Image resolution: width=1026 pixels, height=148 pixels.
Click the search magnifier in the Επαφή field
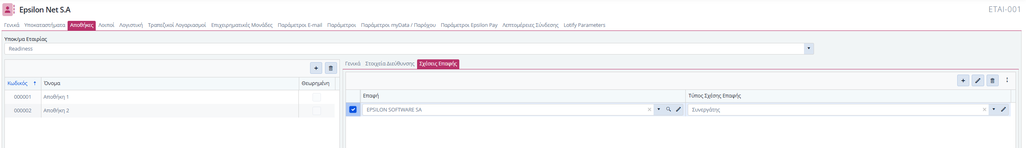(x=668, y=109)
